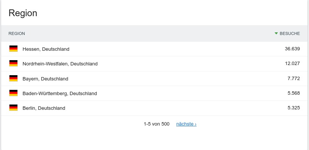Go to next page via nächste link
Image resolution: width=309 pixels, height=150 pixels.
(186, 124)
